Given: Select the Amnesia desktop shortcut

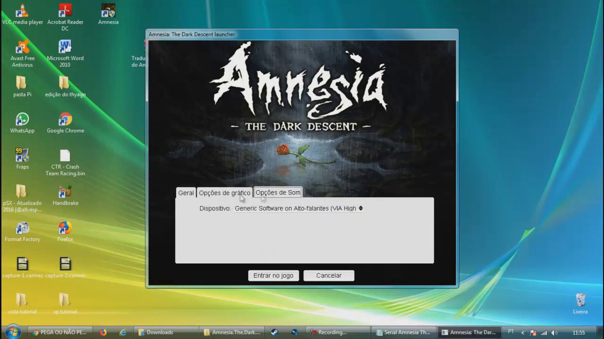Looking at the screenshot, I should click(108, 14).
